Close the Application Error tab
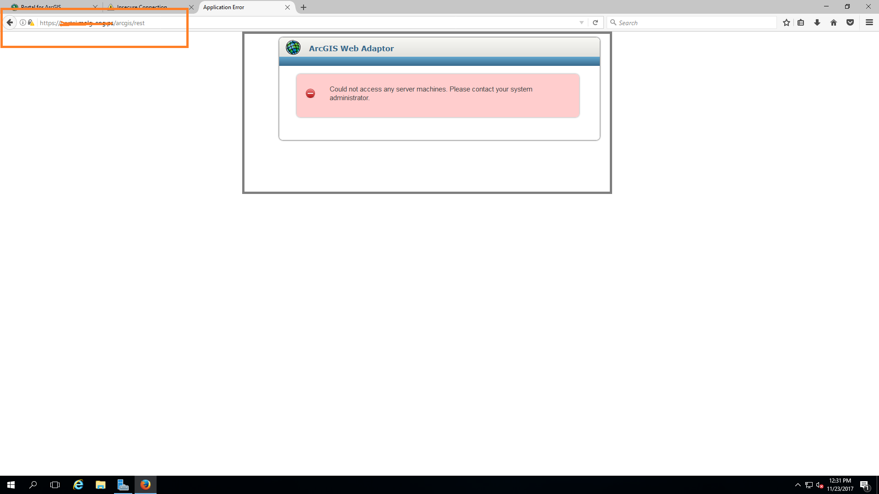 [288, 7]
